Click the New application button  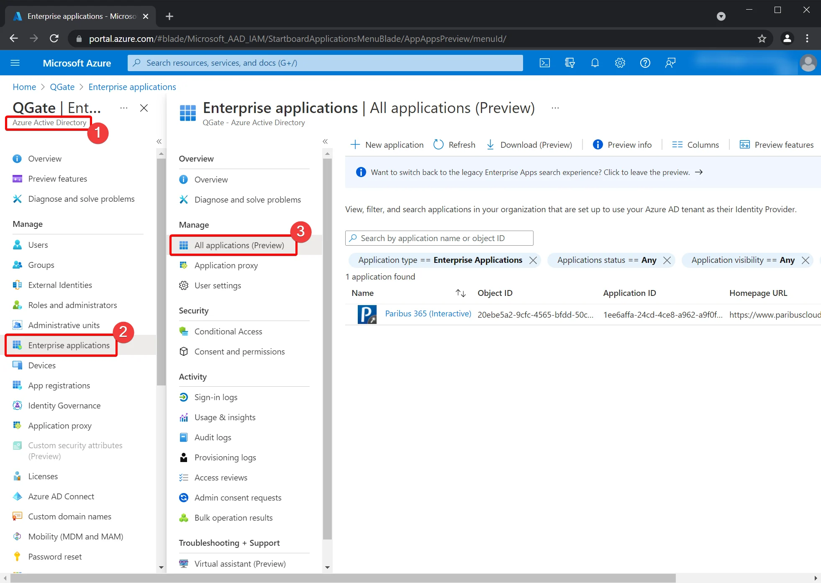pos(387,145)
